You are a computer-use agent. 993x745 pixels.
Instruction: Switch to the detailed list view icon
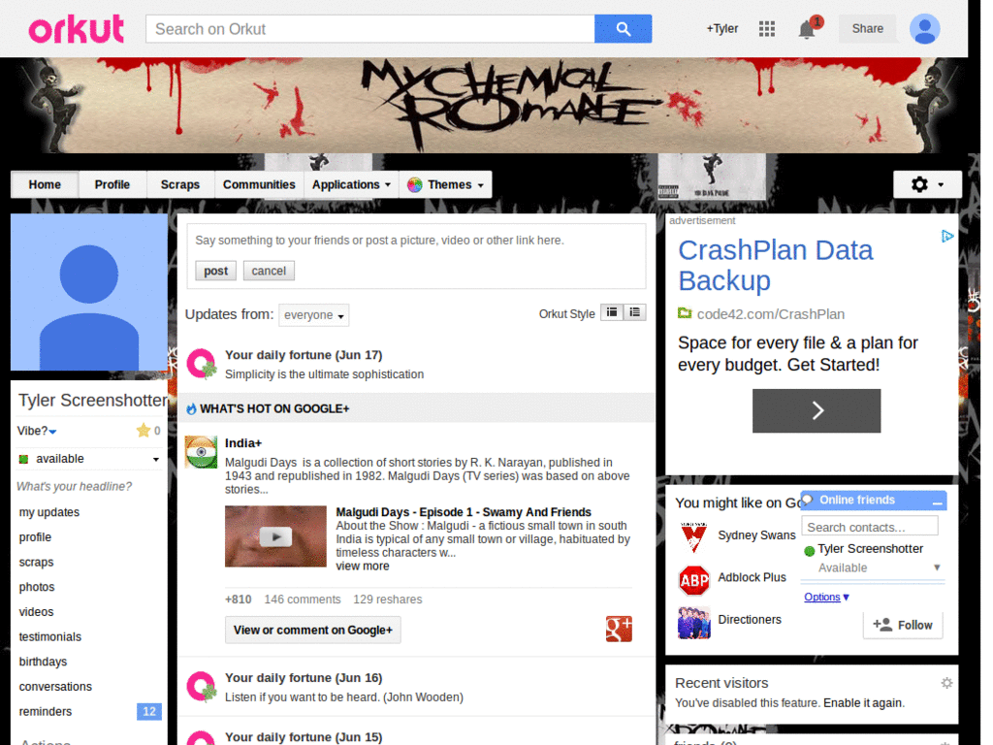634,312
